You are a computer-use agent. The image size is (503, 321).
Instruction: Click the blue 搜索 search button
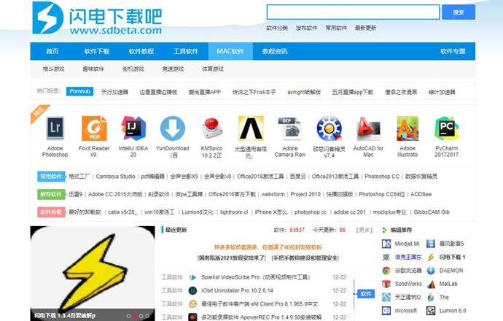coord(459,12)
